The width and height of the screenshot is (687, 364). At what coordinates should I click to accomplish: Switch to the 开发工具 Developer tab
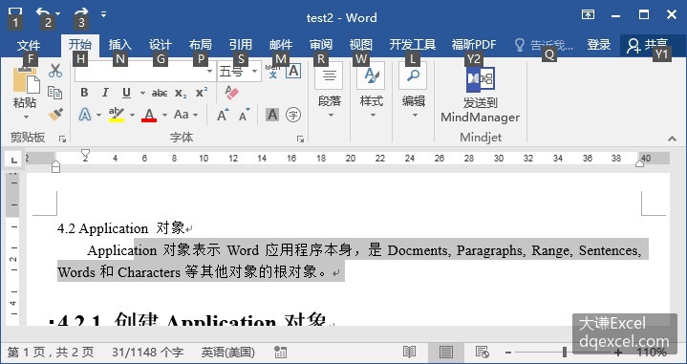tap(413, 45)
